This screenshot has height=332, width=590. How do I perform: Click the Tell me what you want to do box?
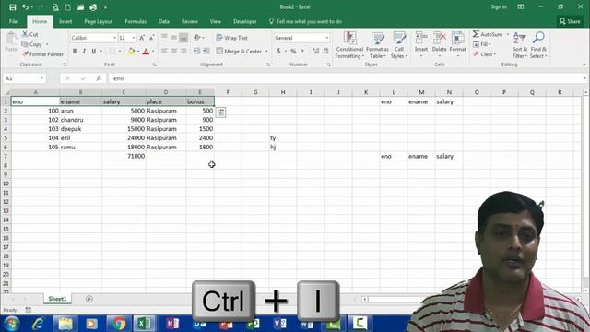(305, 21)
